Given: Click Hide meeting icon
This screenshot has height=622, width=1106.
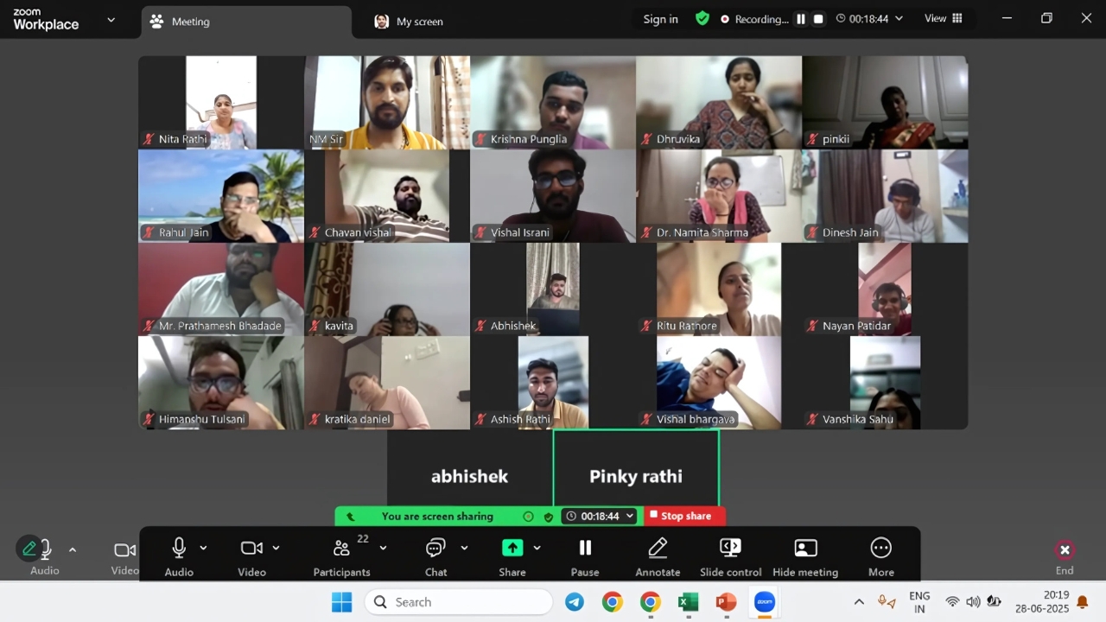Looking at the screenshot, I should tap(805, 548).
